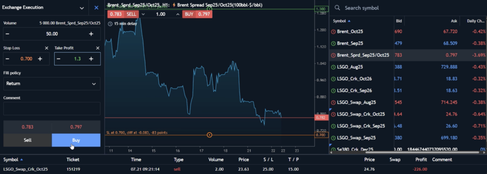Click the 1.300 take profit price label
The image size is (487, 174).
(x=321, y=9)
